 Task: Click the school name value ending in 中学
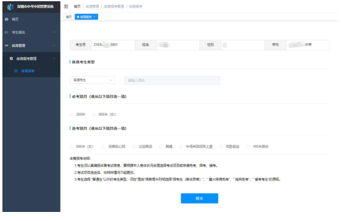308,45
